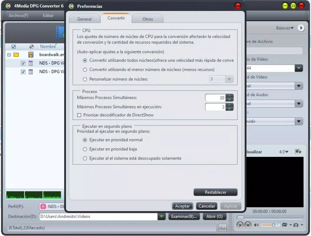Click the disc icon column header
The width and height of the screenshot is (311, 236).
pyautogui.click(x=31, y=47)
